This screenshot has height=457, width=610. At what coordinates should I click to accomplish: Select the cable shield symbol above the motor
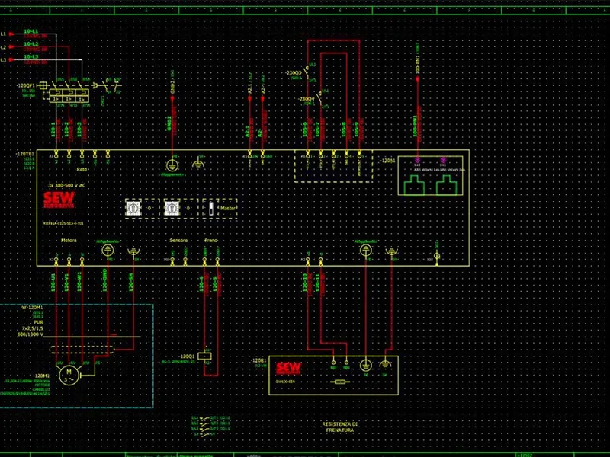82,350
